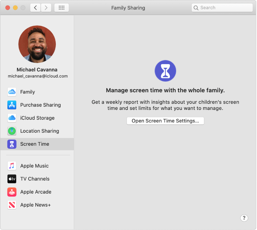The height and width of the screenshot is (230, 257).
Task: Click the Location Sharing Find My icon
Action: pos(12,131)
